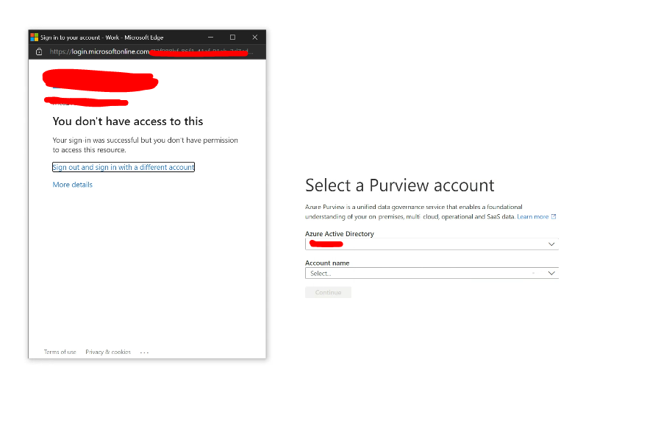Open the Account name Select... dropdown
669x429 pixels.
point(432,273)
